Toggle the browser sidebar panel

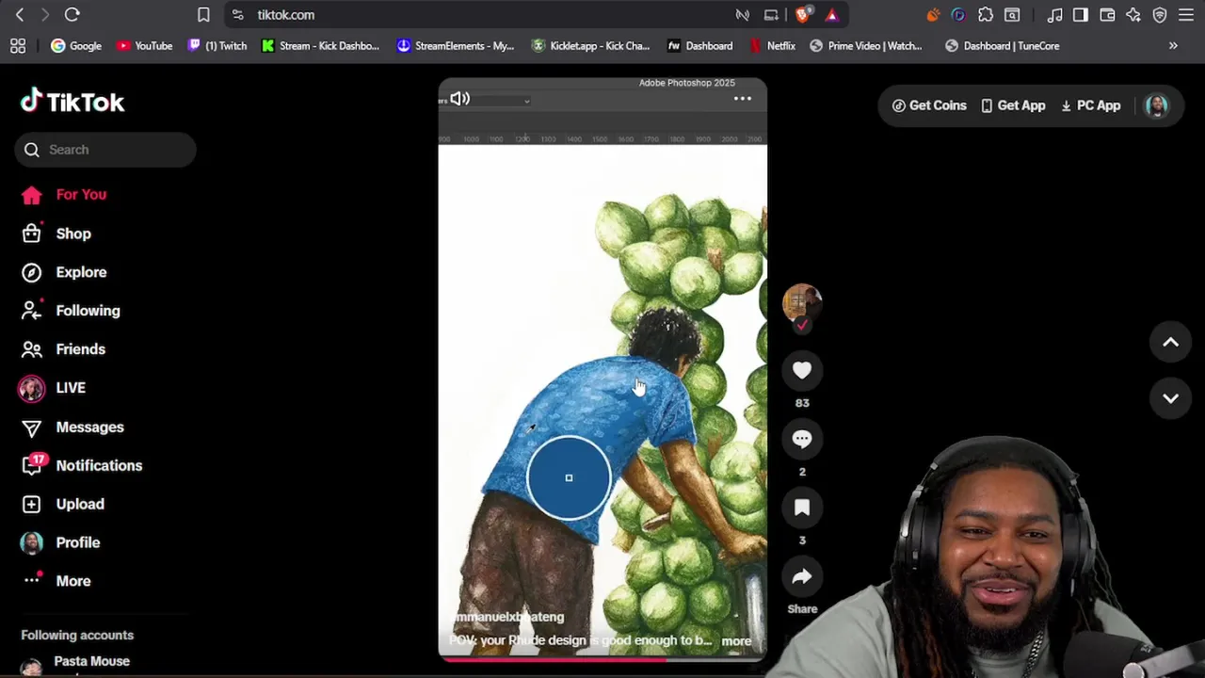point(1081,14)
